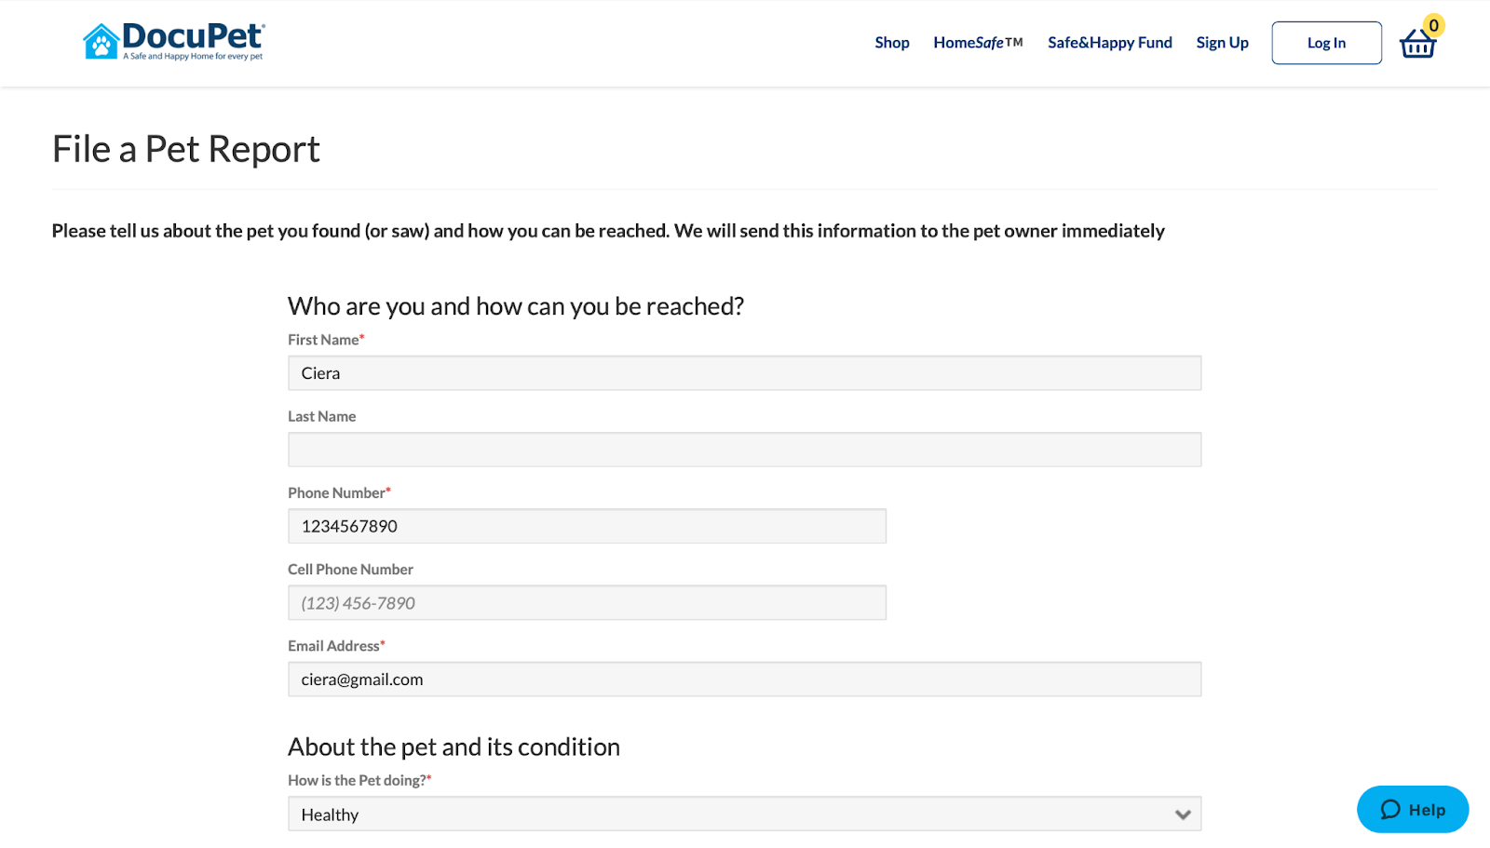Open the shopping basket icon
Screen dimensions: 1490x848
pos(1417,44)
